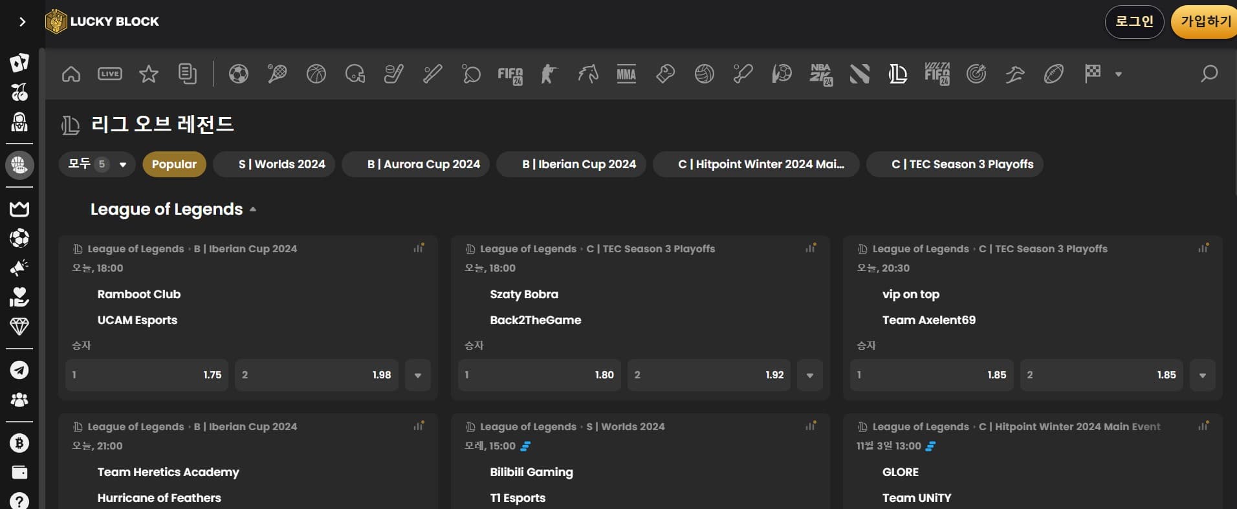Open the Telegram paper plane icon
The height and width of the screenshot is (509, 1237).
19,370
